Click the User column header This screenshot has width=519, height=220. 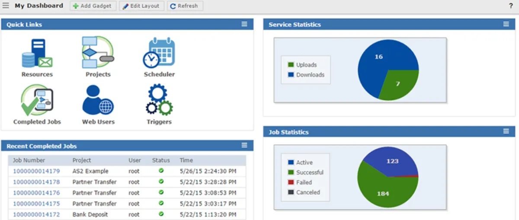click(135, 160)
